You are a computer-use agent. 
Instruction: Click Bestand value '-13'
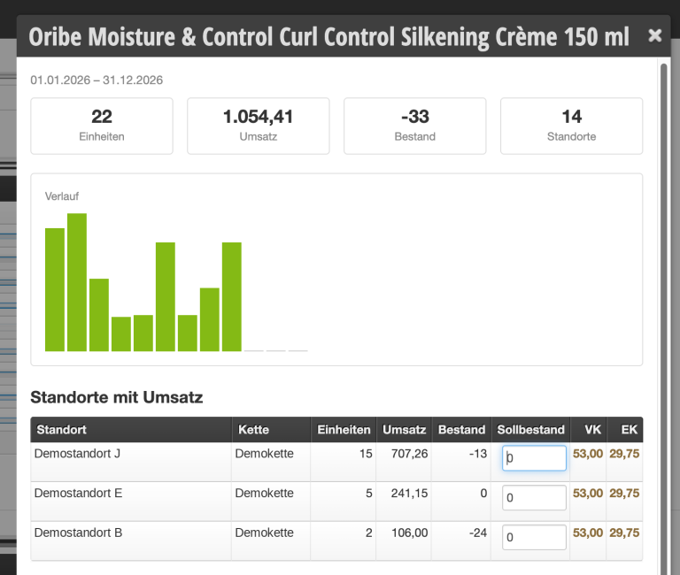click(x=478, y=454)
